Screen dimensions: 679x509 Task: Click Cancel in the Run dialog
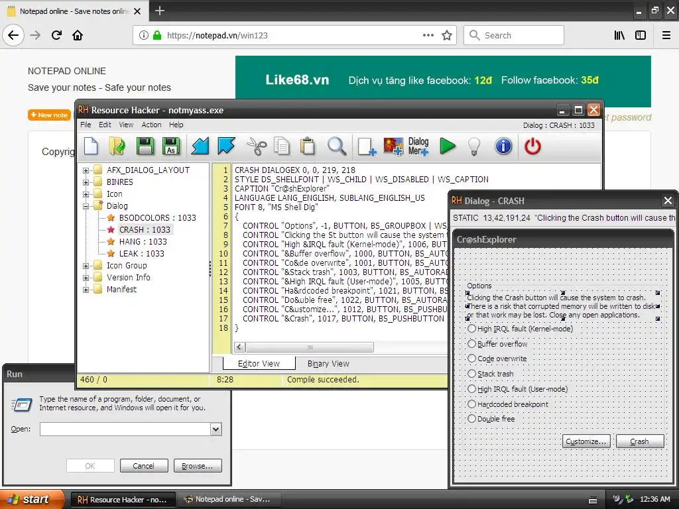coord(144,466)
